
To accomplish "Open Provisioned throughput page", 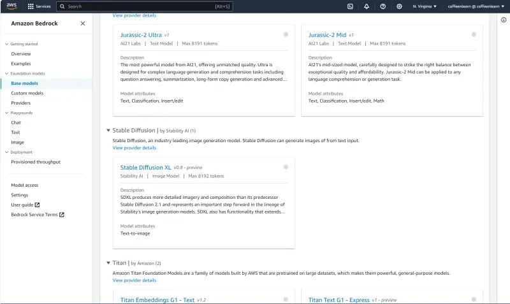I will (36, 162).
